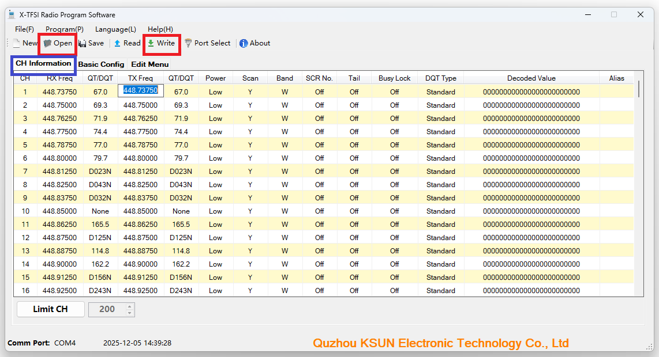
Task: Click the Decoded Value column header
Action: (x=531, y=78)
